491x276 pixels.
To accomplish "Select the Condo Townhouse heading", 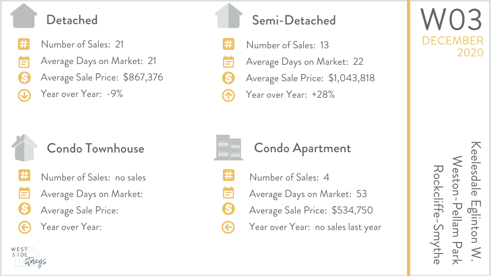I will (96, 148).
